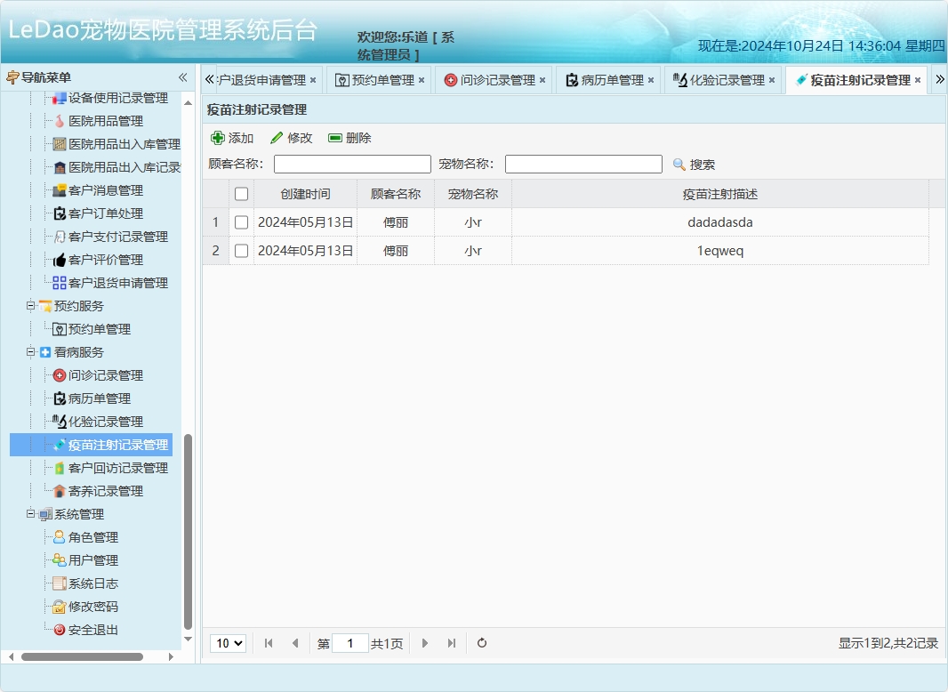Open 安全退出 to log out
The width and height of the screenshot is (948, 692).
pos(85,630)
